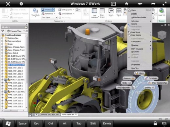
Task: Open the browser filter funnel icon
Action: pos(3,31)
